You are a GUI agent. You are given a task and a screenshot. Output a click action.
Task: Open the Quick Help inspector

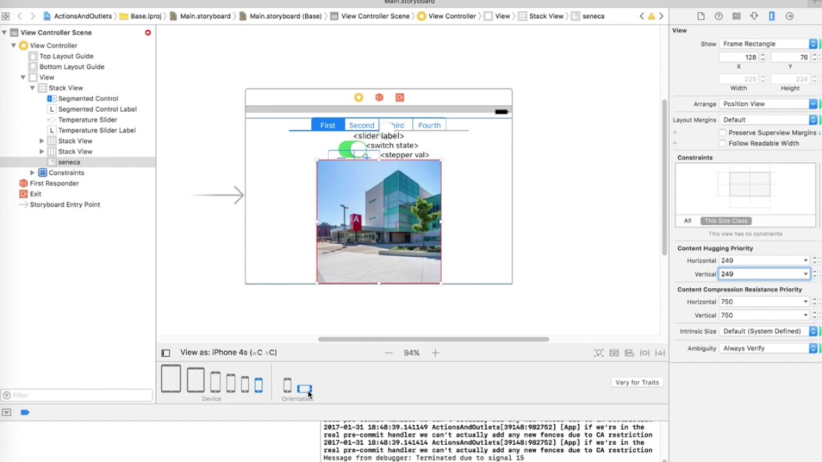(719, 16)
